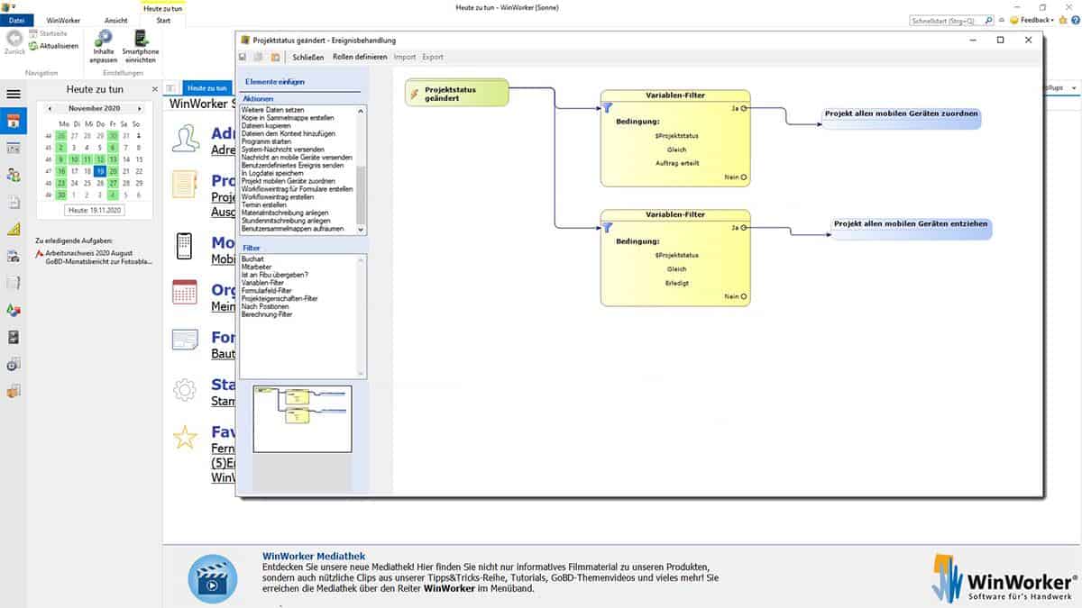Click the Aktualisieren refresh icon
1082x608 pixels.
33,46
